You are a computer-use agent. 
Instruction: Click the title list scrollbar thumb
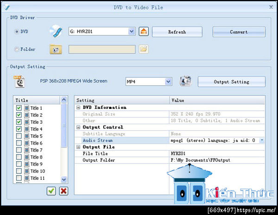pyautogui.click(x=64, y=126)
